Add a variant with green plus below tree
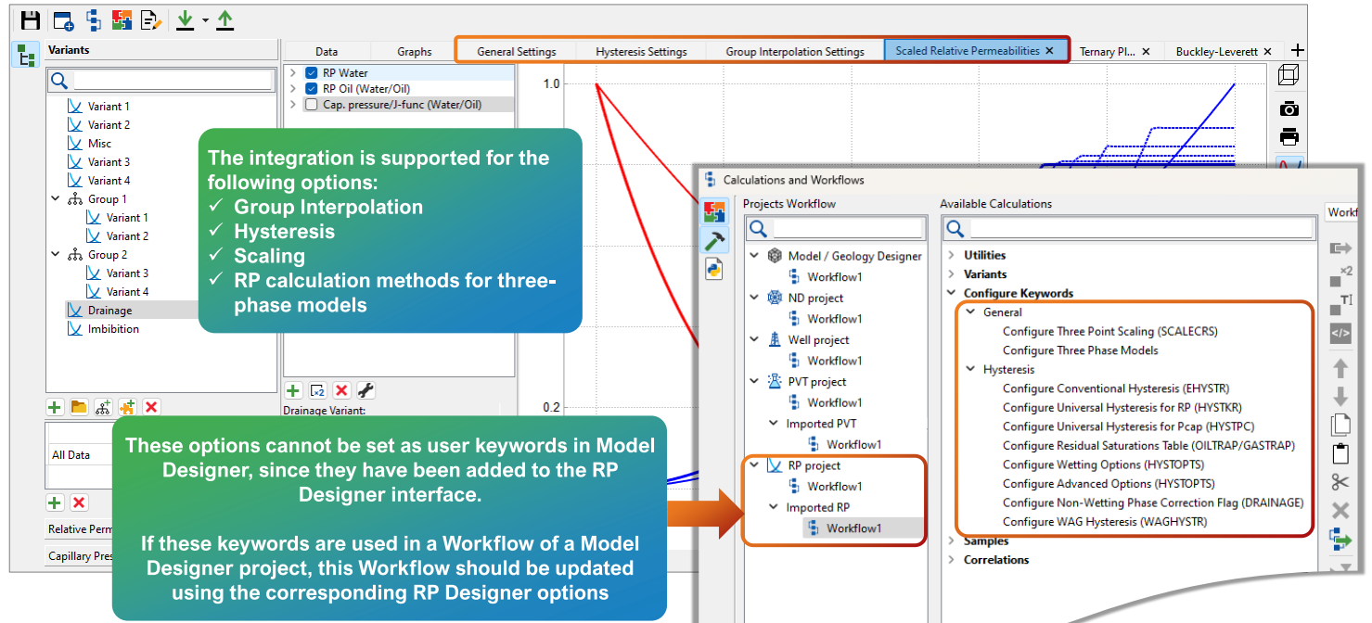The height and width of the screenshot is (623, 1372). [x=55, y=407]
